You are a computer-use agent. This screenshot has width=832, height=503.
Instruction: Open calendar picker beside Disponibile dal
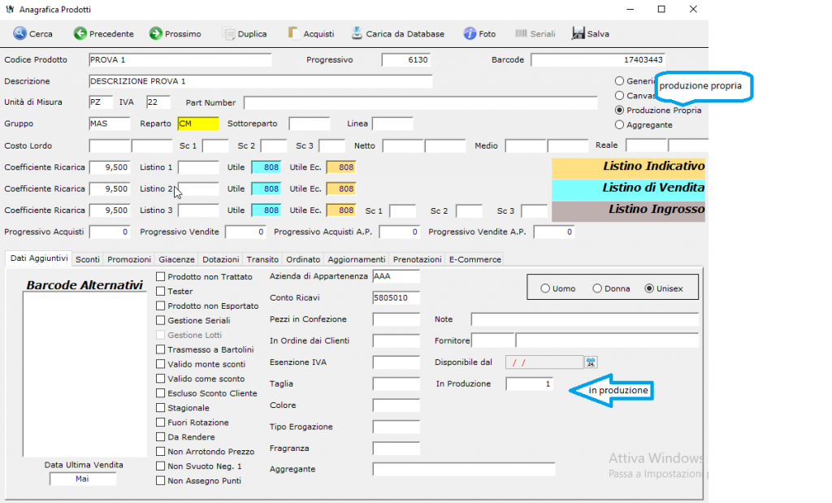point(591,362)
